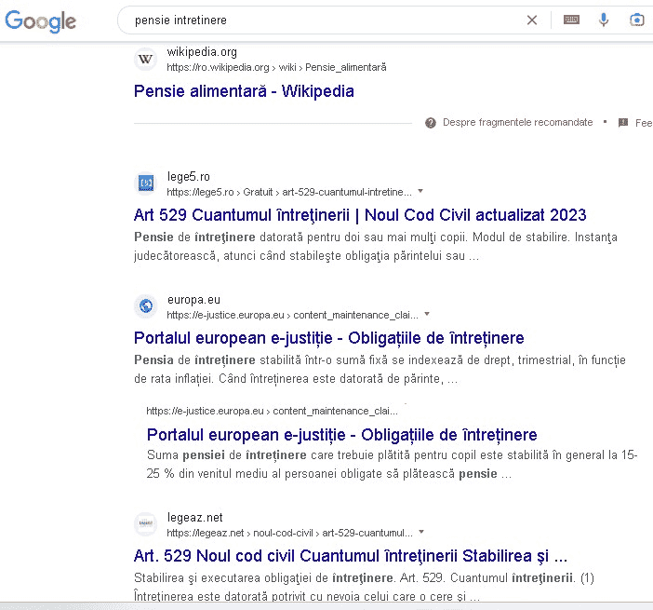The image size is (653, 610).
Task: Expand the options arrow for europa.eu result
Action: pyautogui.click(x=427, y=314)
